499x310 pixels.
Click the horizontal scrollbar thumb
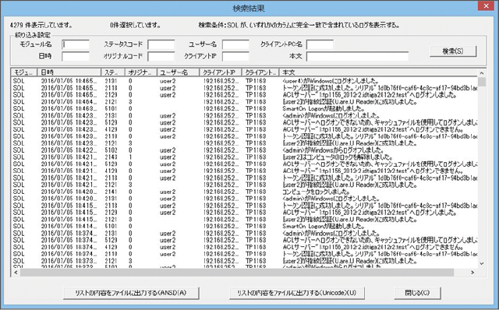[x=237, y=273]
